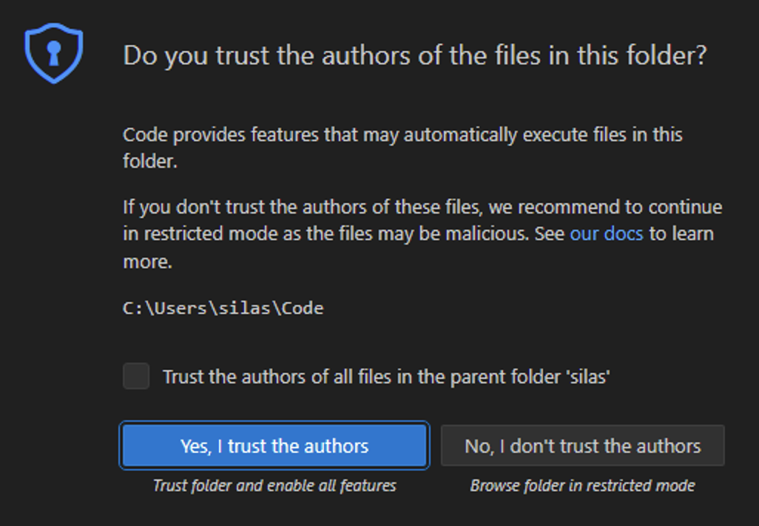The height and width of the screenshot is (526, 759).
Task: Click the 'Code' folder name ending the path
Action: 306,308
